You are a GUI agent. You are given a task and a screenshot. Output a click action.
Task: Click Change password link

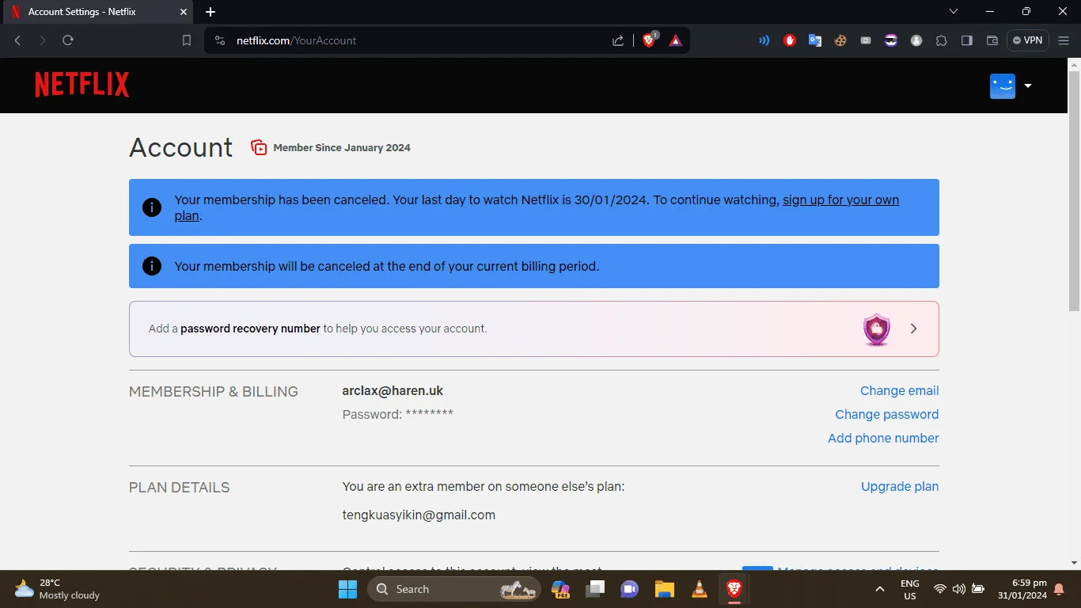(887, 415)
